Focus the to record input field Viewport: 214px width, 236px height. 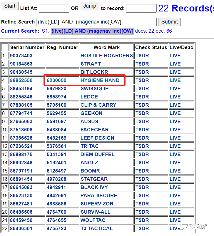coord(141,8)
